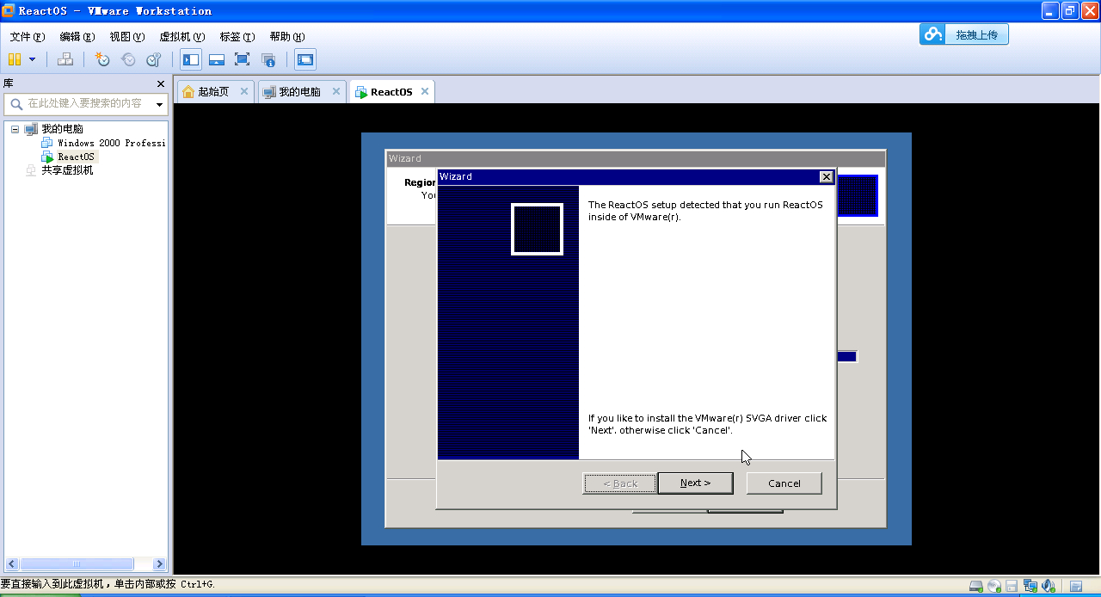Click the message log status bar icon
This screenshot has width=1101, height=597.
point(1075,586)
